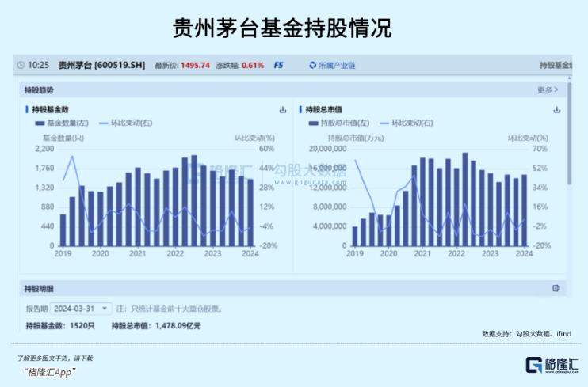
Task: Open the 所属产业链 link
Action: [337, 65]
